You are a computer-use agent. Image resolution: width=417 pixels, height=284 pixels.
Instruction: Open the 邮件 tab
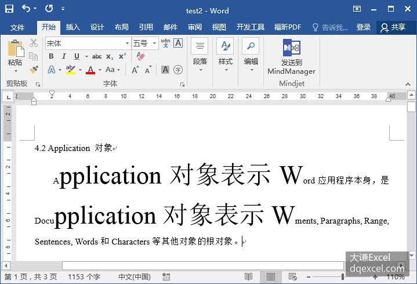click(170, 27)
